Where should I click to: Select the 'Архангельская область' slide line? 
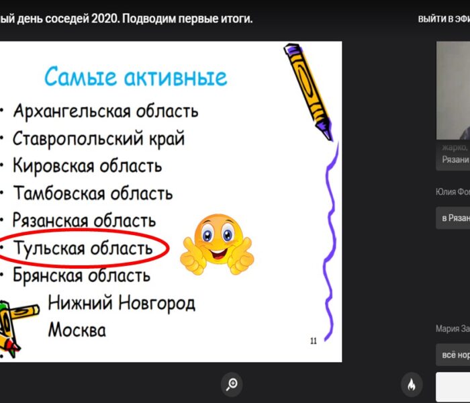(105, 111)
